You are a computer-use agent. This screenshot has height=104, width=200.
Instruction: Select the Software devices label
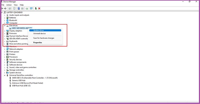point(16,65)
